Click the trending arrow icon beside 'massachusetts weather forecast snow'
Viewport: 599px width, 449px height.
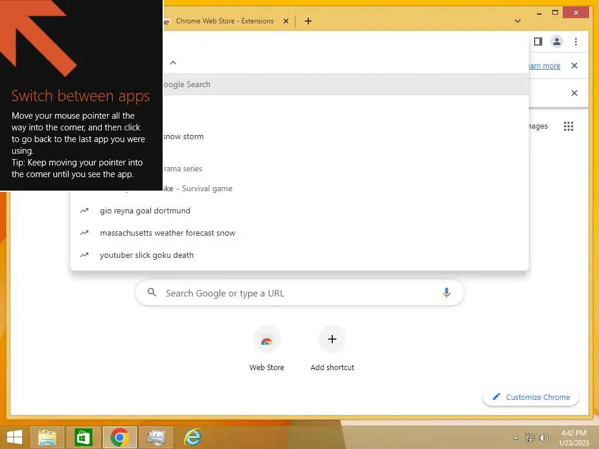point(84,233)
